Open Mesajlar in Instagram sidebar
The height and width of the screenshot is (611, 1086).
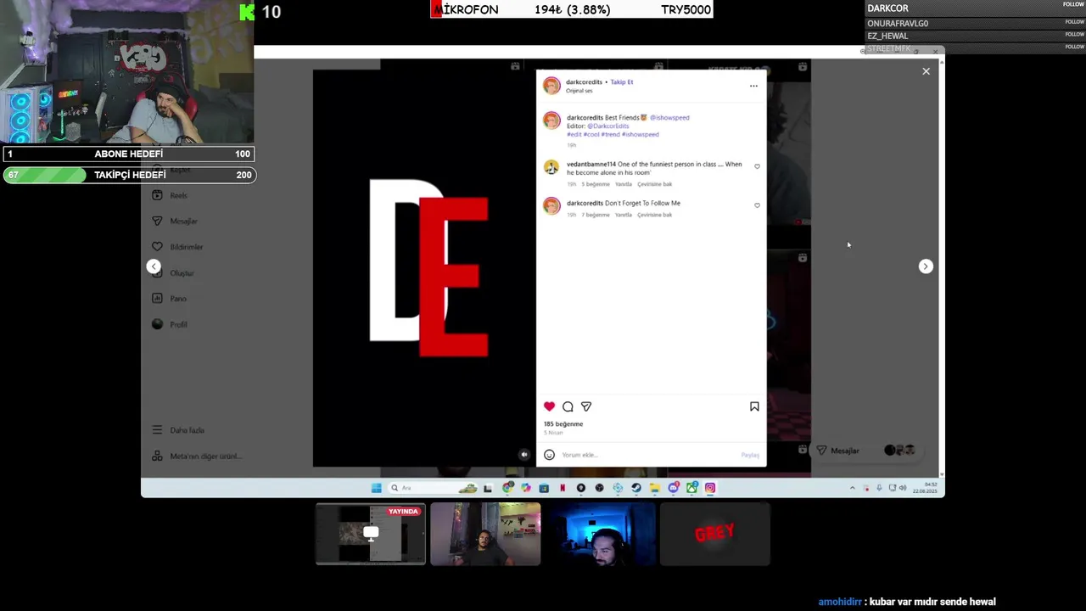coord(174,221)
